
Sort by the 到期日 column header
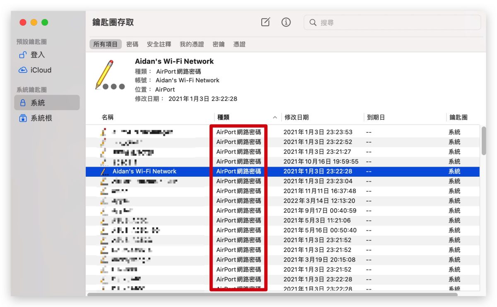pyautogui.click(x=376, y=117)
